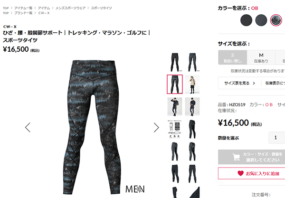Choose the unavailable size S option
The image size is (285, 198).
click(x=233, y=57)
